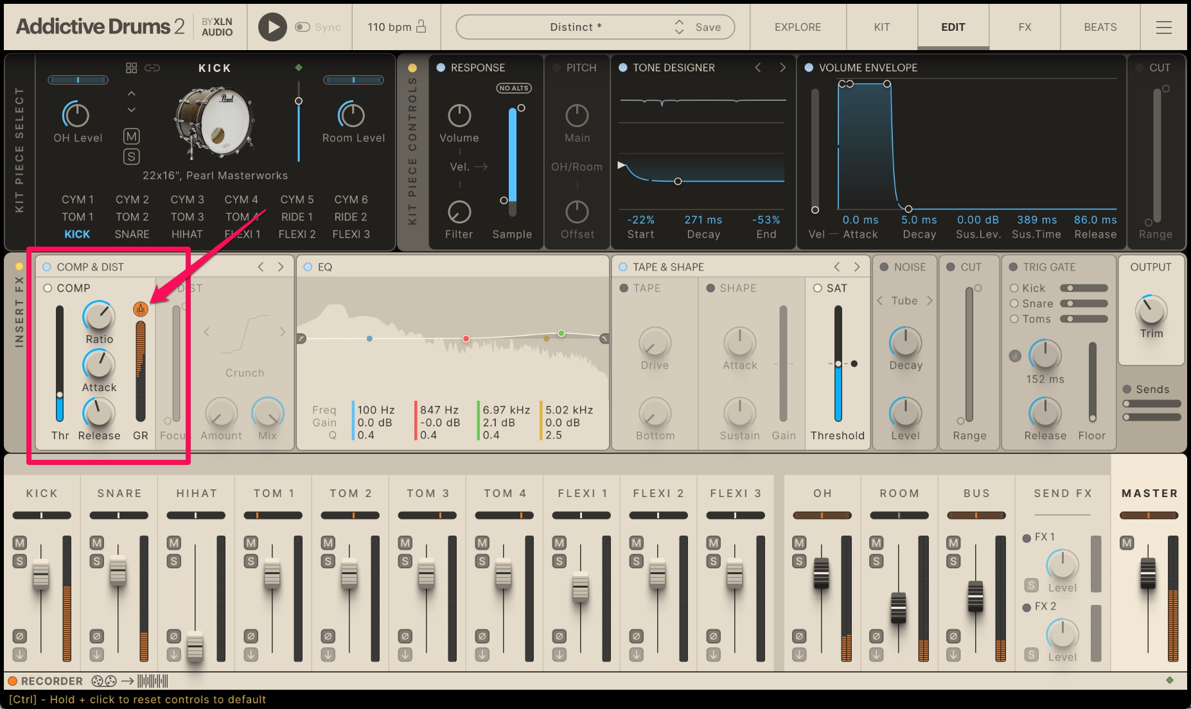Enable the PITCH section
This screenshot has height=709, width=1191.
pos(556,67)
